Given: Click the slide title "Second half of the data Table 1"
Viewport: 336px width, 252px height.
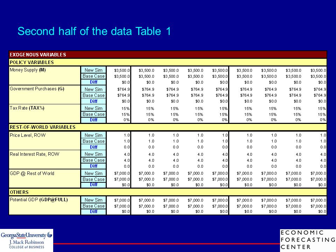Looking at the screenshot, I should pyautogui.click(x=94, y=31).
